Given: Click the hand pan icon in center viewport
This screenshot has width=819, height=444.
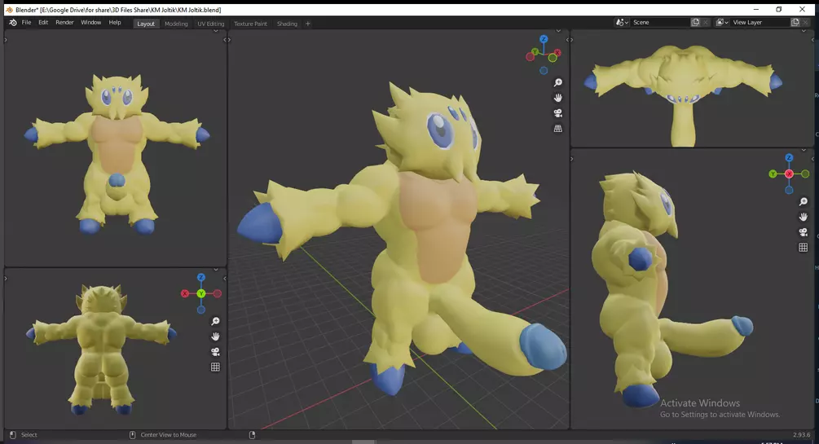Looking at the screenshot, I should (558, 98).
